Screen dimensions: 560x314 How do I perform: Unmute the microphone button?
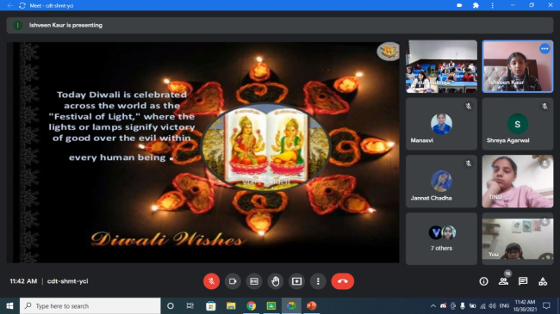tap(211, 281)
